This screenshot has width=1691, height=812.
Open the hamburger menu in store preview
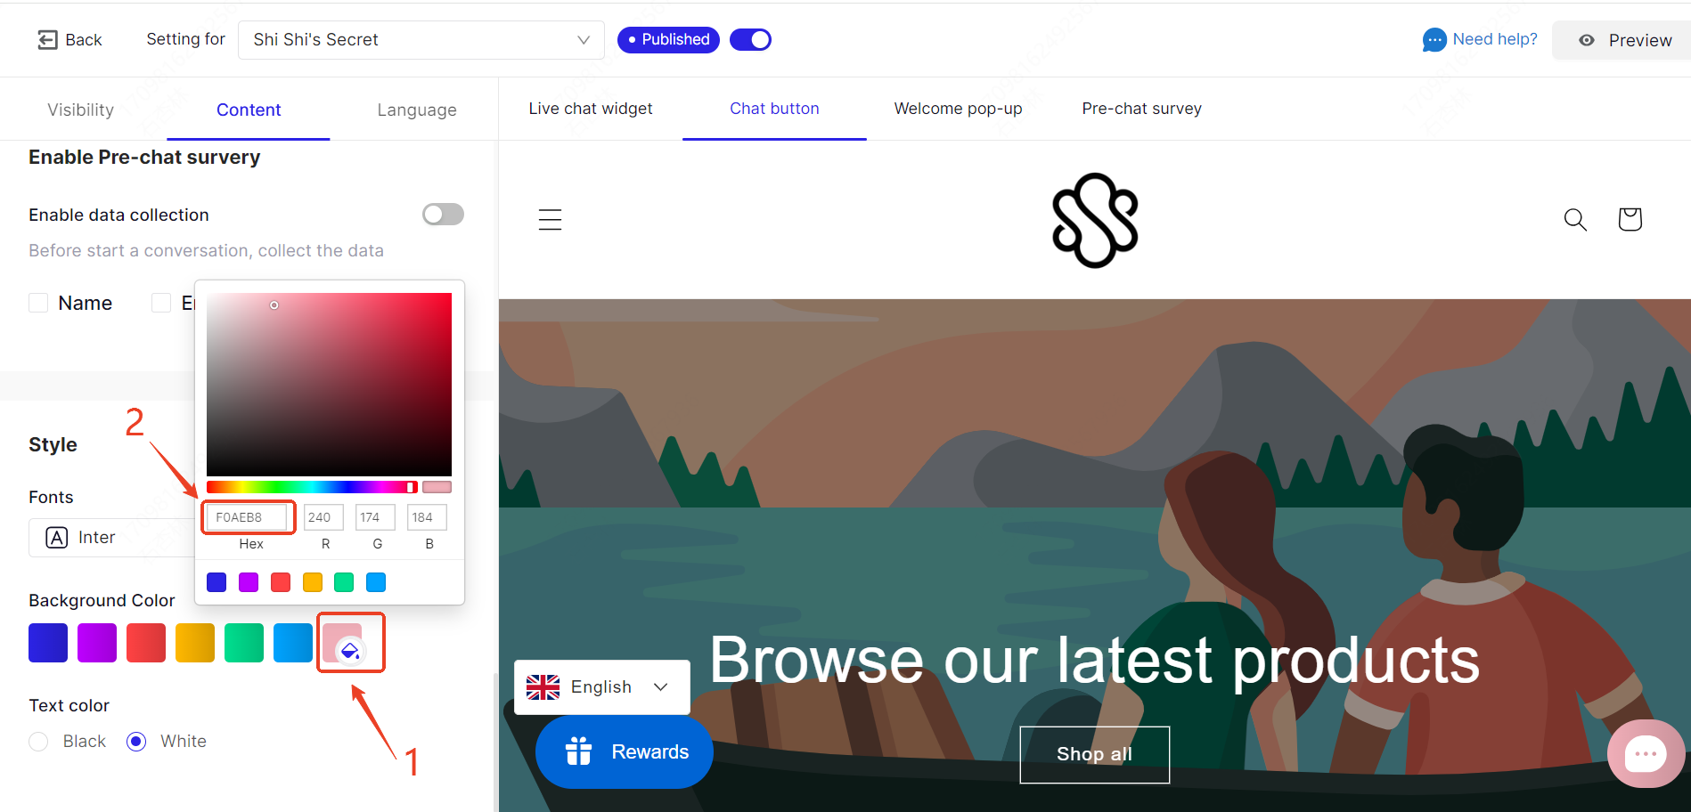pyautogui.click(x=550, y=219)
